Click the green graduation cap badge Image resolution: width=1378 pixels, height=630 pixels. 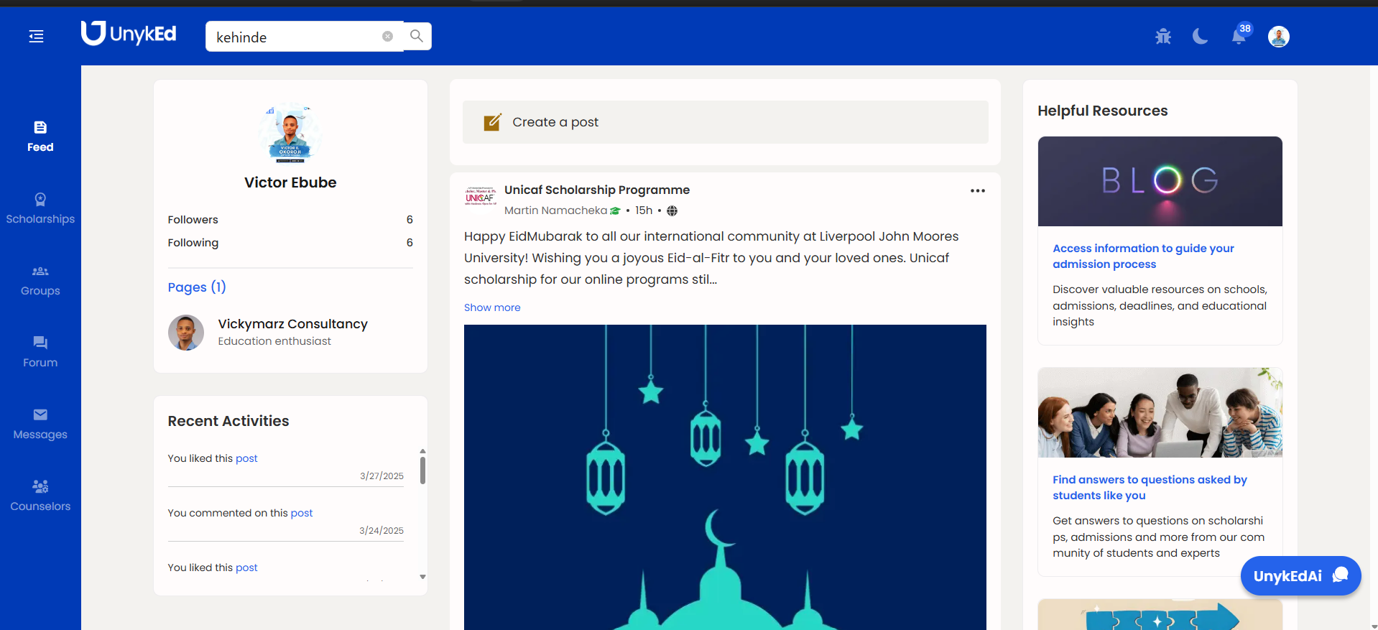point(615,211)
